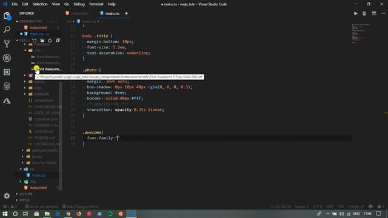Viewport: 388px width, 218px height.
Task: Open notifications bell in status bar
Action: coord(380,206)
